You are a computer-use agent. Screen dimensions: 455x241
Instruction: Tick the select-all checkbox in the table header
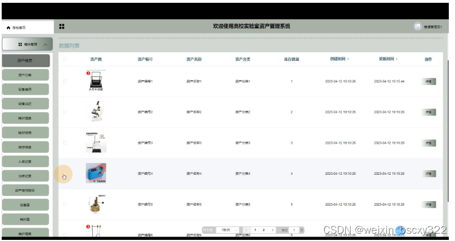coord(65,60)
